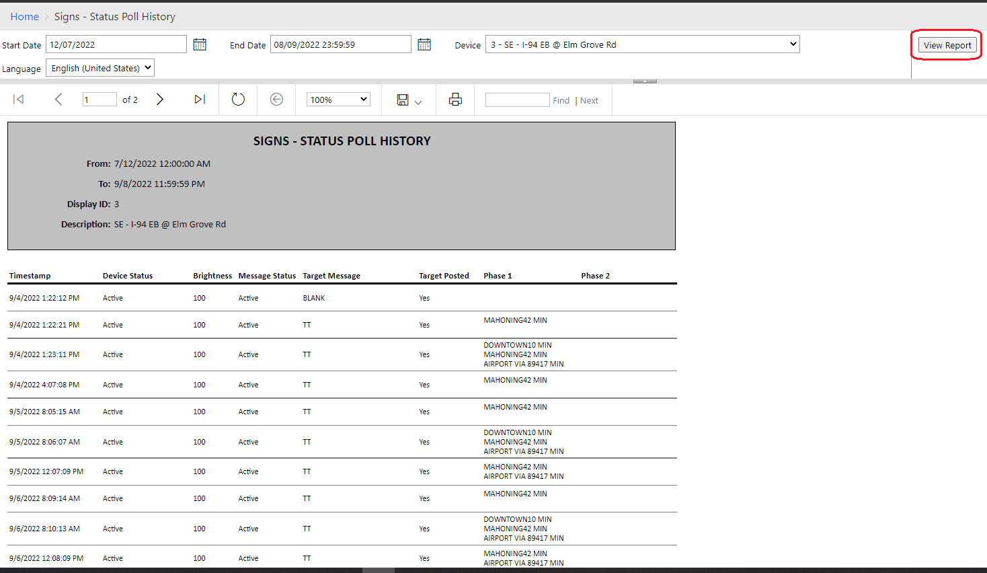
Task: Open the Language dropdown
Action: coord(100,68)
